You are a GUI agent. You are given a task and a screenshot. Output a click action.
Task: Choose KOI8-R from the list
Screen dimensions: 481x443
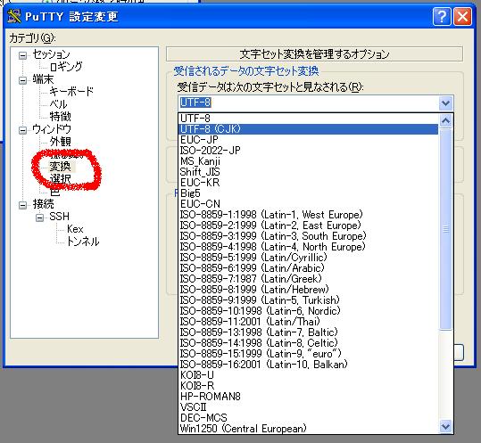click(308, 386)
